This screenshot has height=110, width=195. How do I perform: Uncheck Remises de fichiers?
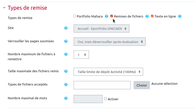pos(112,16)
